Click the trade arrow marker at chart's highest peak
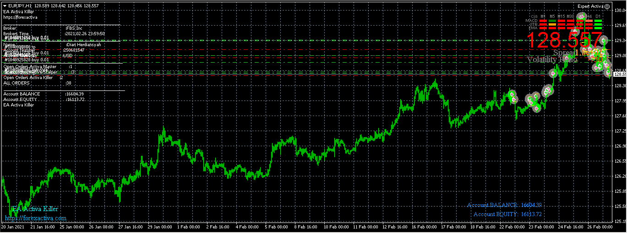Screen dimensions: 627x233 click(581, 17)
